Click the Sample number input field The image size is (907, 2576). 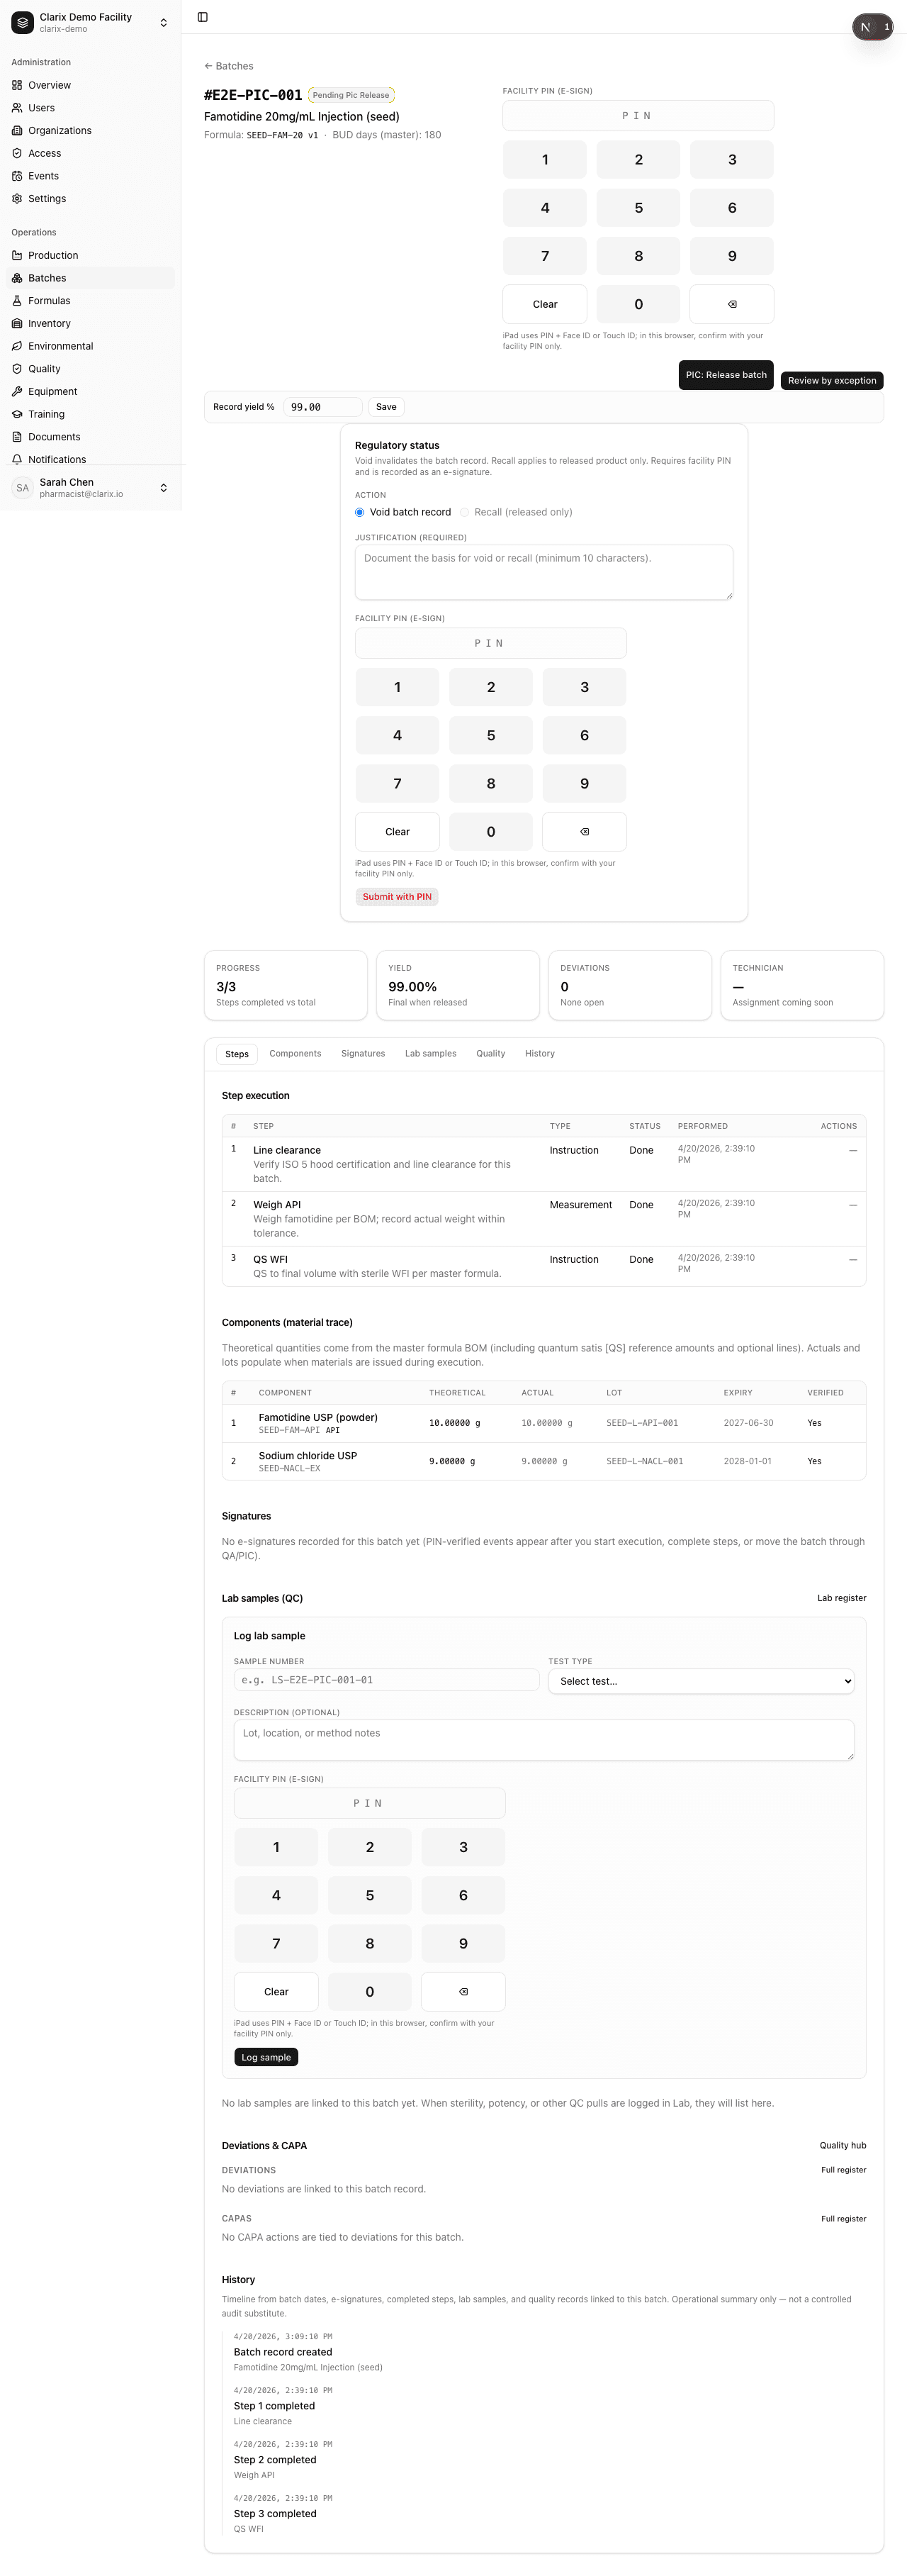tap(387, 1680)
